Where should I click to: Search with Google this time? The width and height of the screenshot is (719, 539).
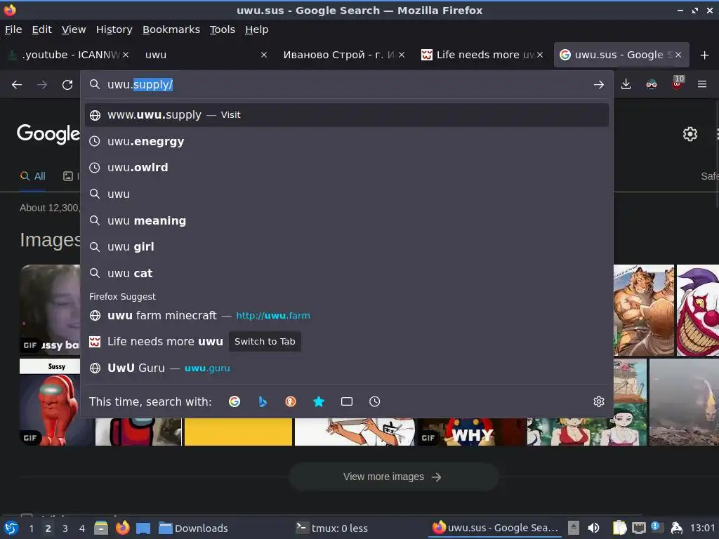pos(235,401)
